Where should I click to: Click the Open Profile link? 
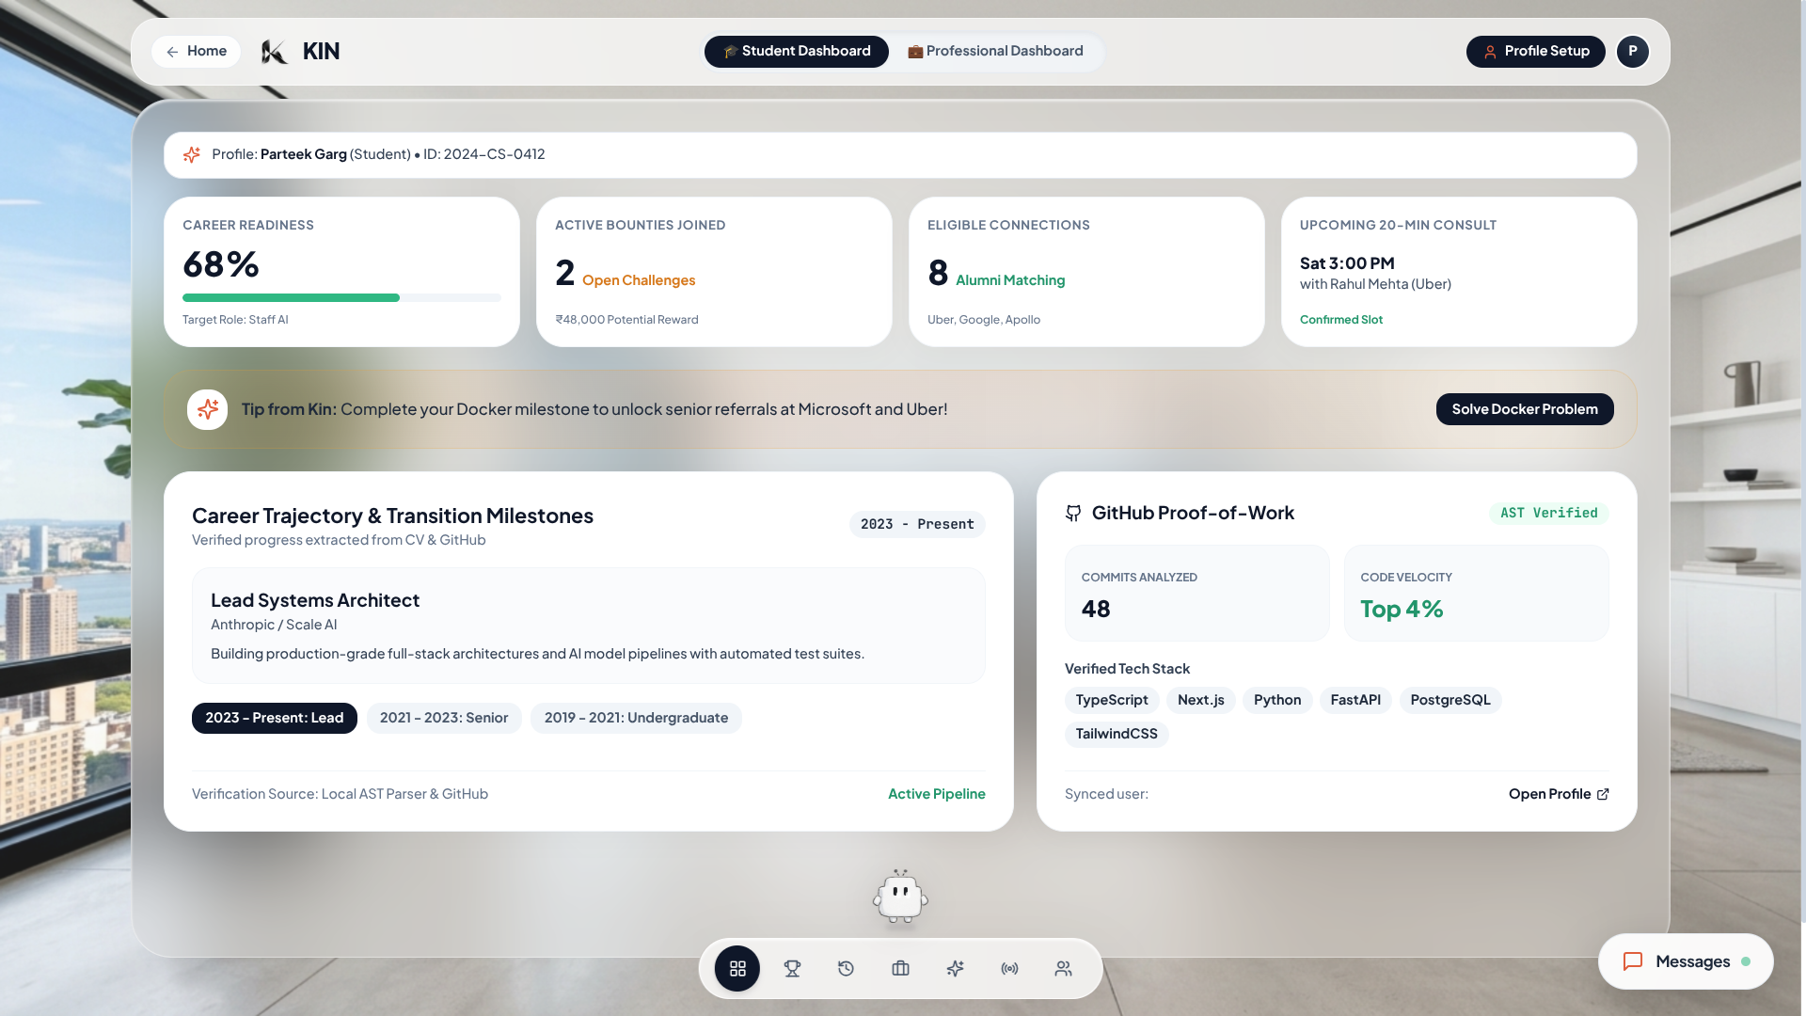click(1559, 794)
